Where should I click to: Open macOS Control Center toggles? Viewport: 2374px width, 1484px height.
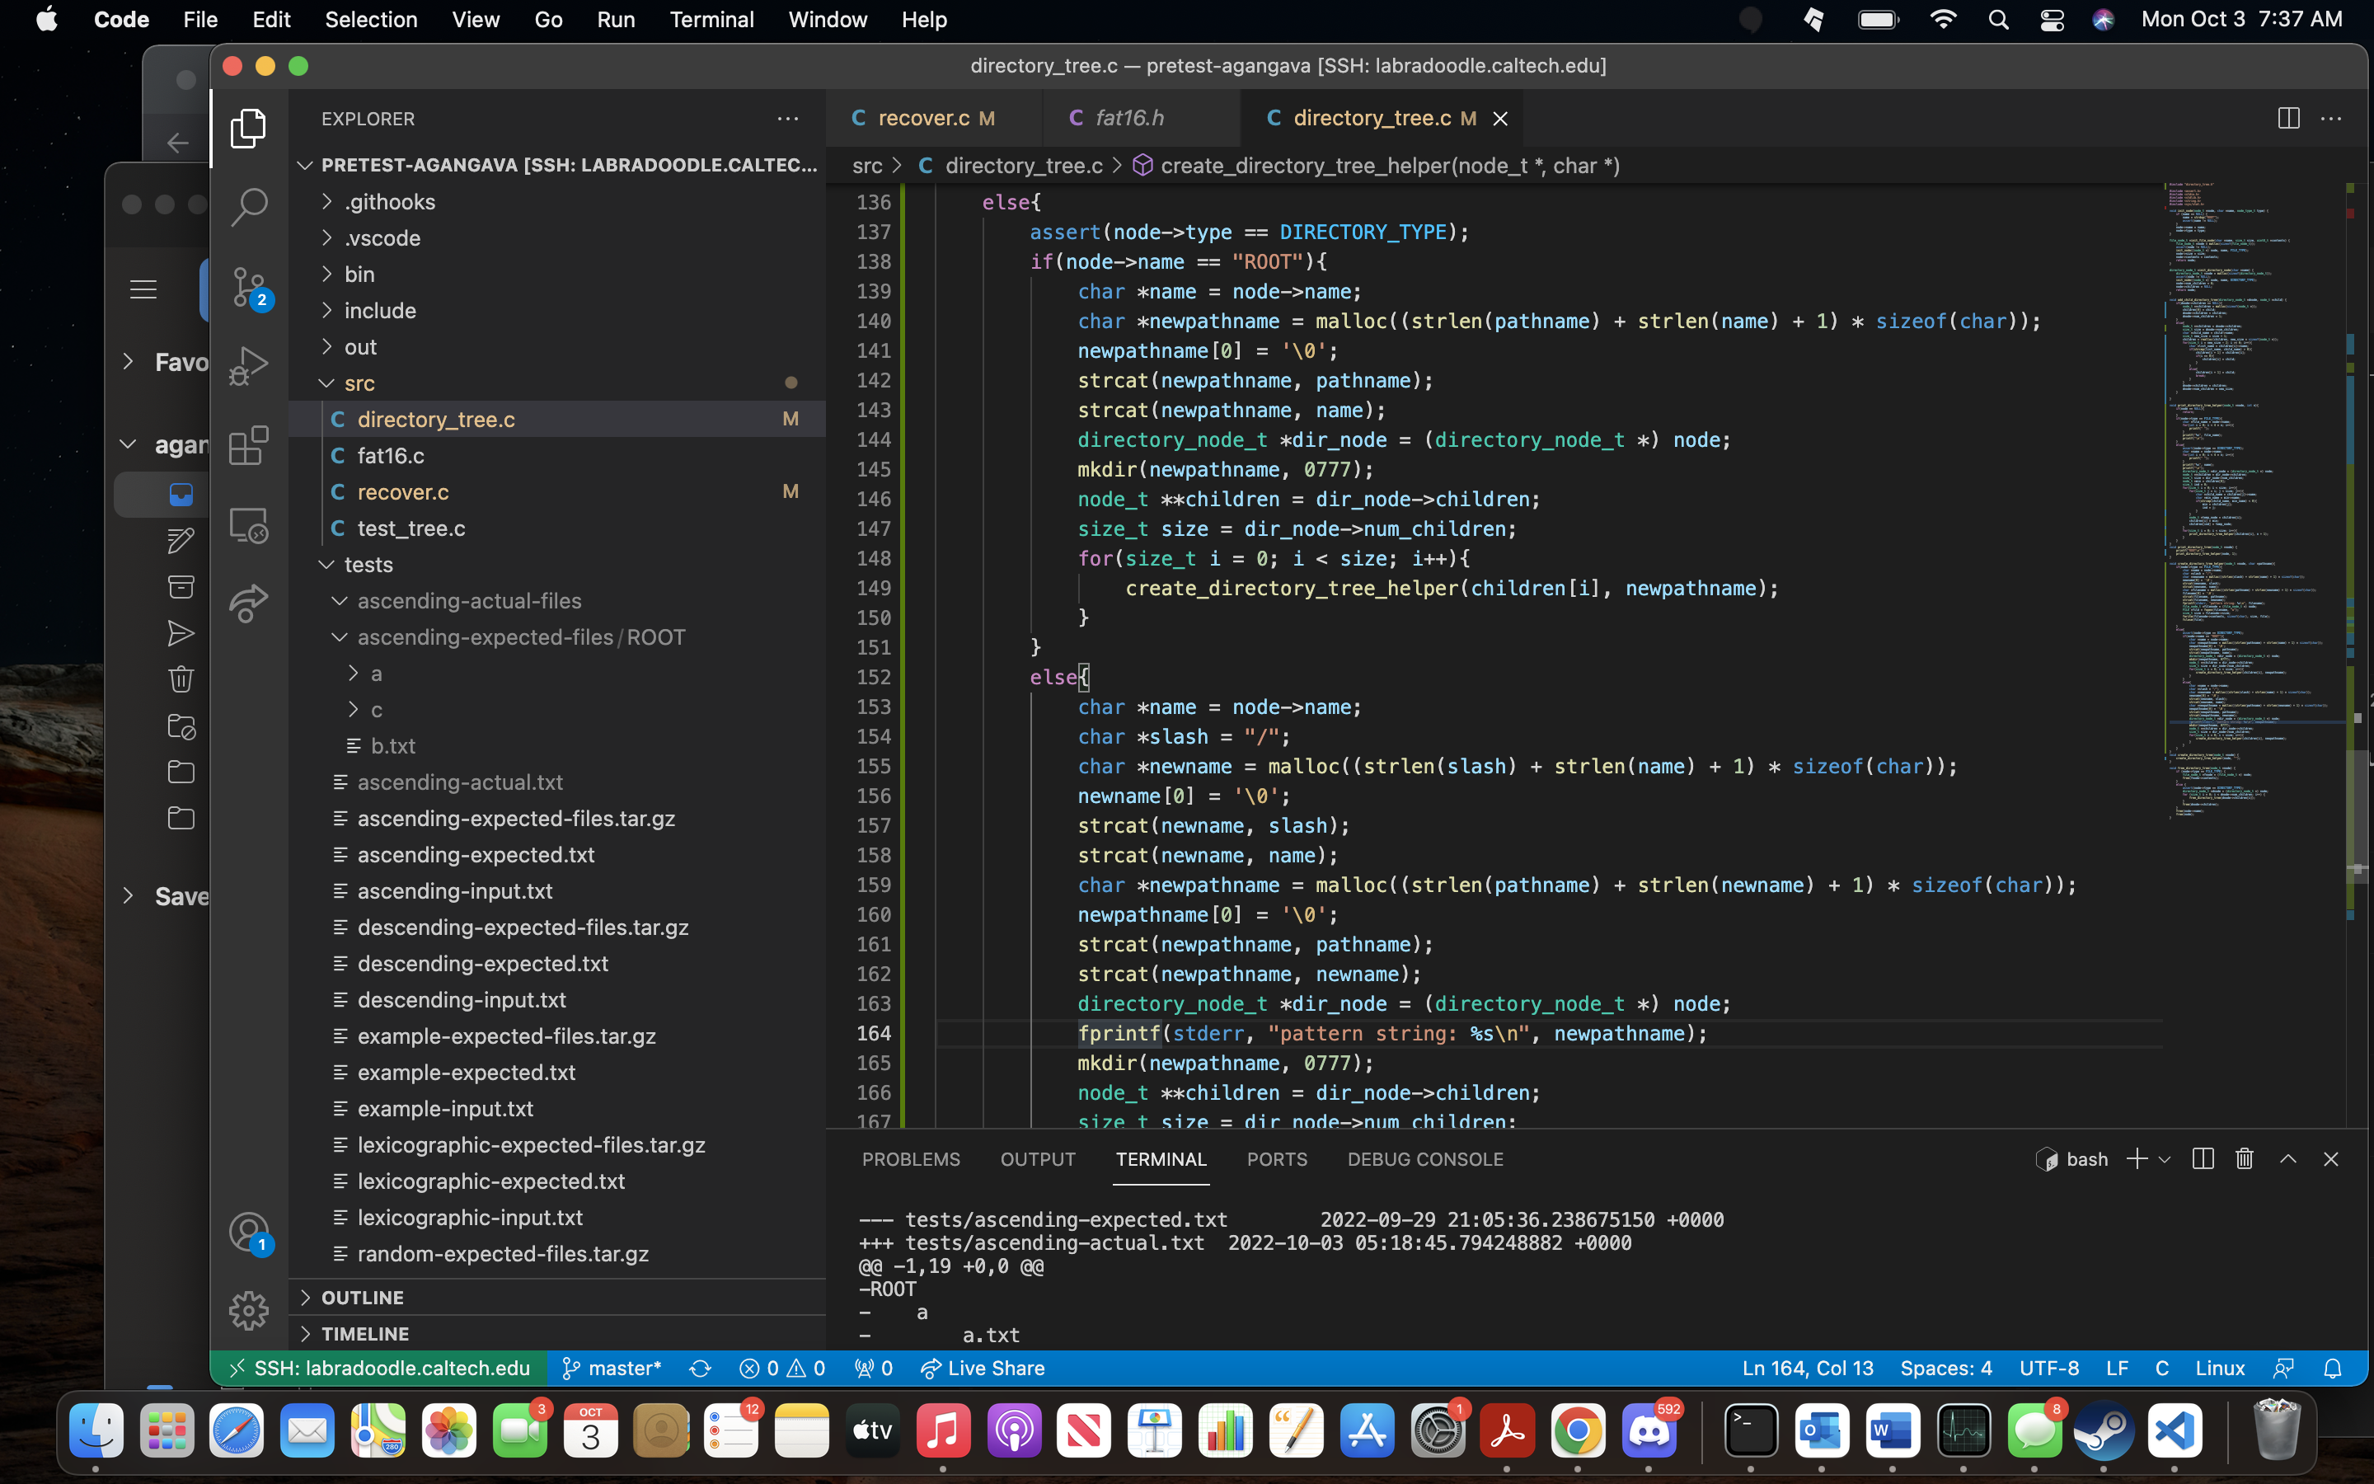coord(2051,20)
